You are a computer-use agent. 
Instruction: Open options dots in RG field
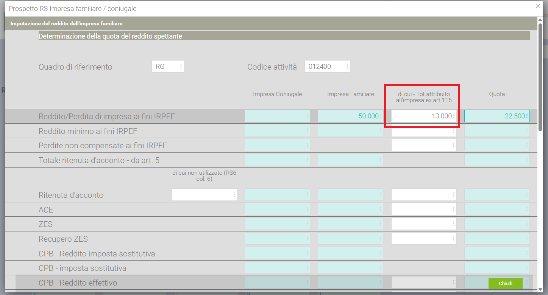(181, 67)
